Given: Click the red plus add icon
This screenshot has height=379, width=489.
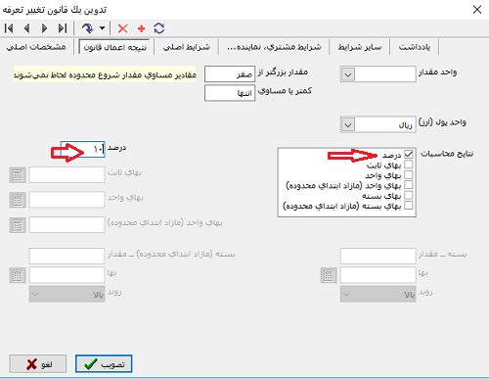Looking at the screenshot, I should pyautogui.click(x=141, y=28).
